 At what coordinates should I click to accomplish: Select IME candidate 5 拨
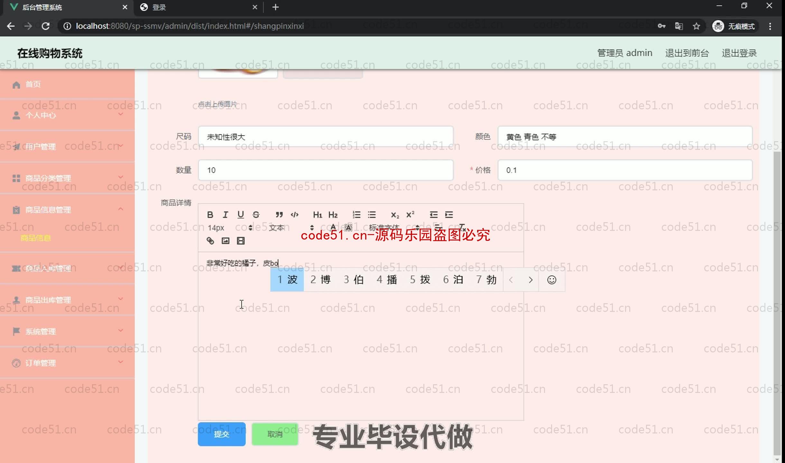coord(420,280)
